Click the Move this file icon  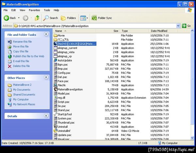click(9, 46)
